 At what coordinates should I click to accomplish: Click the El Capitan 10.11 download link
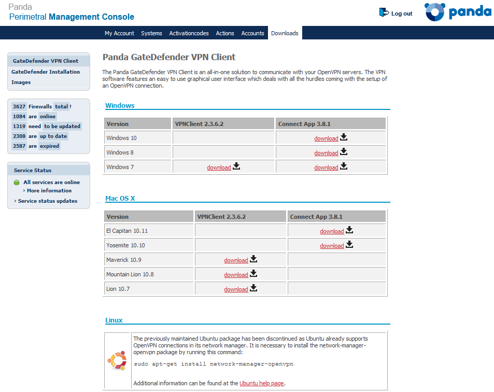point(332,231)
